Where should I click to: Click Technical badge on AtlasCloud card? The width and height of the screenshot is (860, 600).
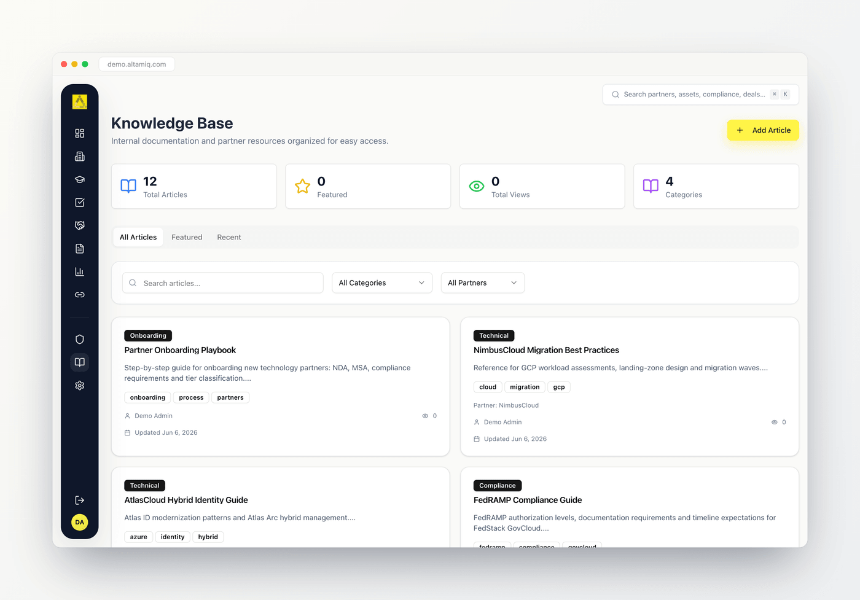144,485
